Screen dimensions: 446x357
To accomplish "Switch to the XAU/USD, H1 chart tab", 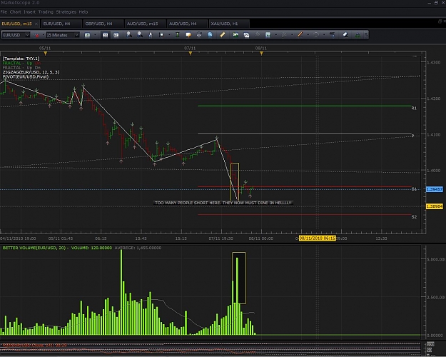I will click(x=228, y=24).
